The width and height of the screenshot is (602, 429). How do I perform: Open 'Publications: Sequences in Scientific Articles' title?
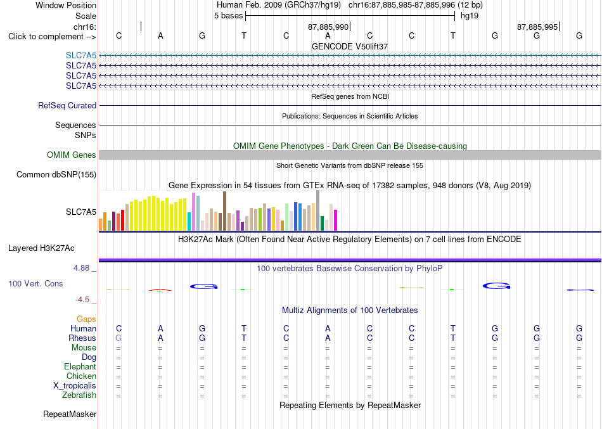pyautogui.click(x=350, y=116)
